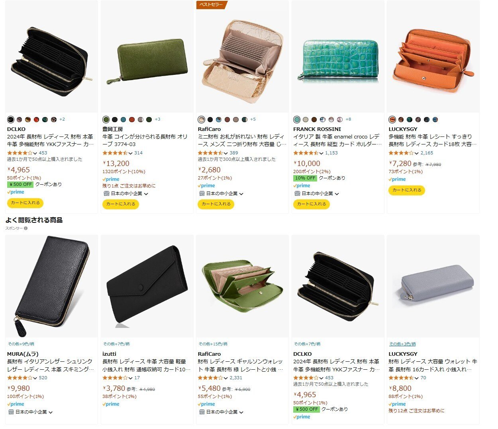The width and height of the screenshot is (498, 429).
Task: Click the sponsor info icon
Action: 25,228
